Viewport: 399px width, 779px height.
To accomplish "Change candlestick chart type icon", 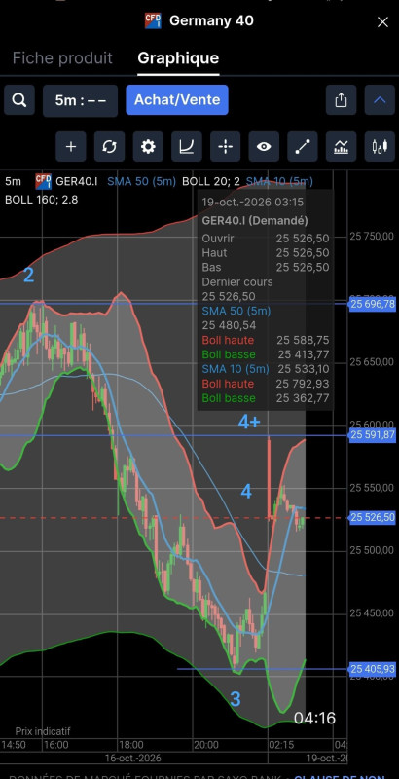I will click(x=380, y=147).
